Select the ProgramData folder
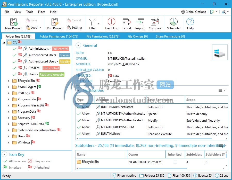Image resolution: width=232 pixels, height=180 pixels. 27,112
